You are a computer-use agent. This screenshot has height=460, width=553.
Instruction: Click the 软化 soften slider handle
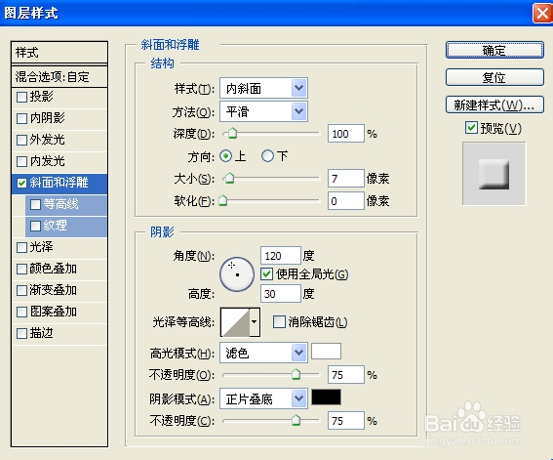coord(222,201)
